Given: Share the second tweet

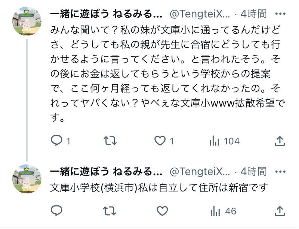Looking at the screenshot, I should 280,211.
